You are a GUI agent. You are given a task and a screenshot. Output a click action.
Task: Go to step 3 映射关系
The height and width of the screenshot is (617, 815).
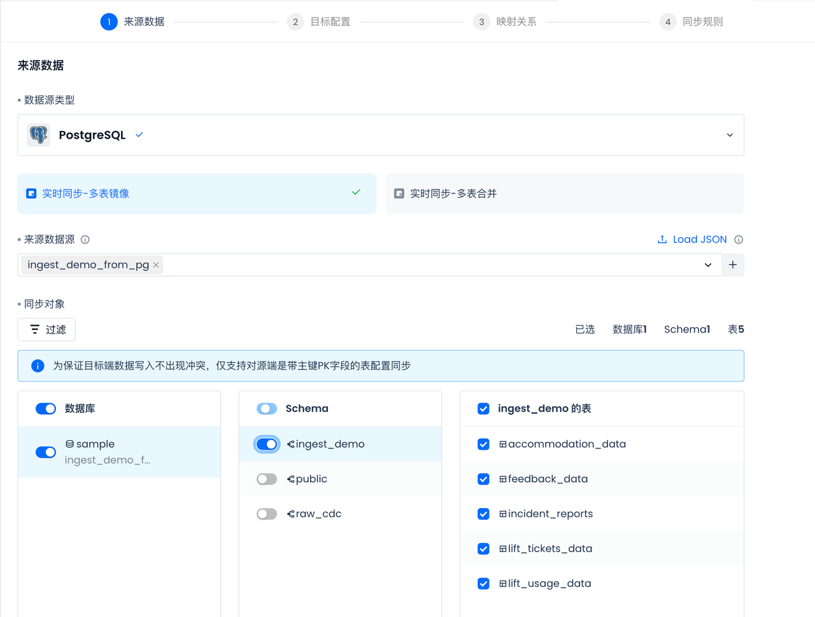(505, 22)
